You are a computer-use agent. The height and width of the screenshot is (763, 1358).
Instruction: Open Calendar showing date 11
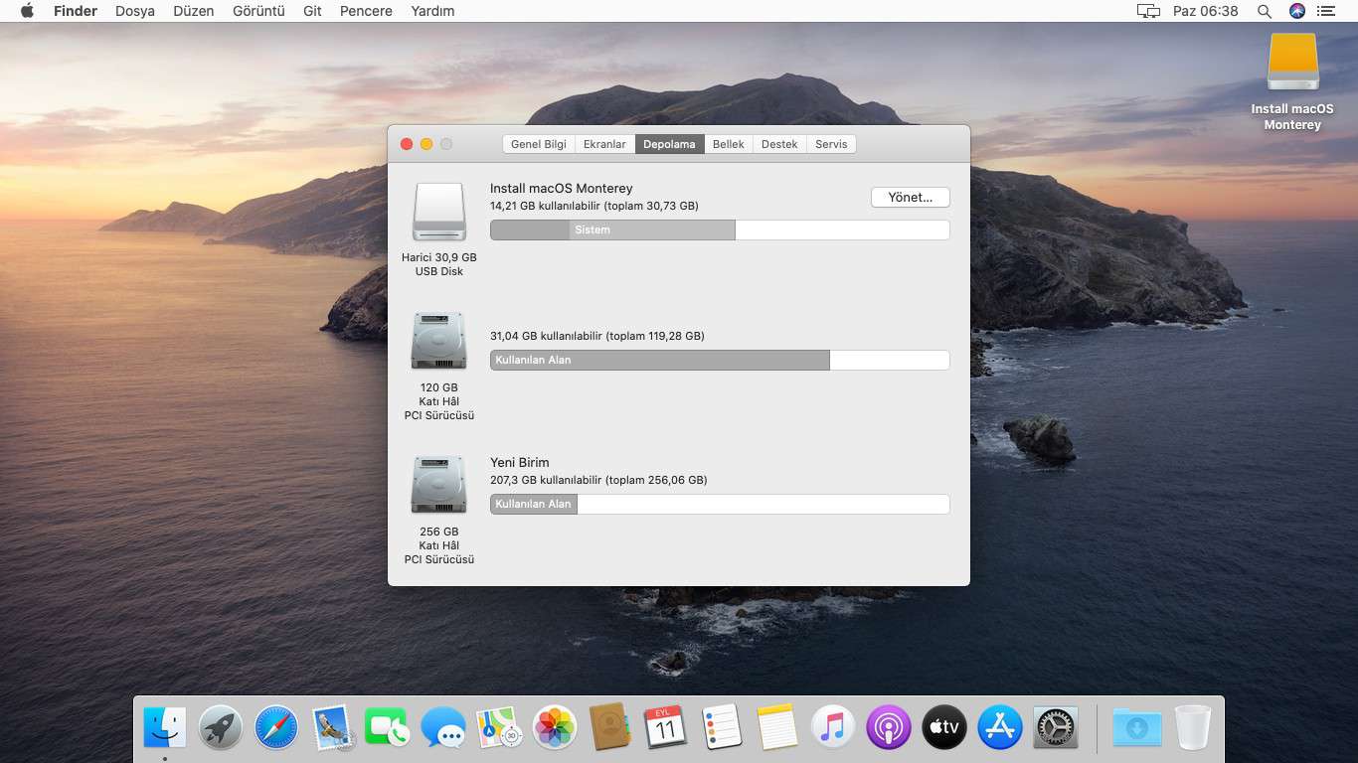pyautogui.click(x=665, y=727)
